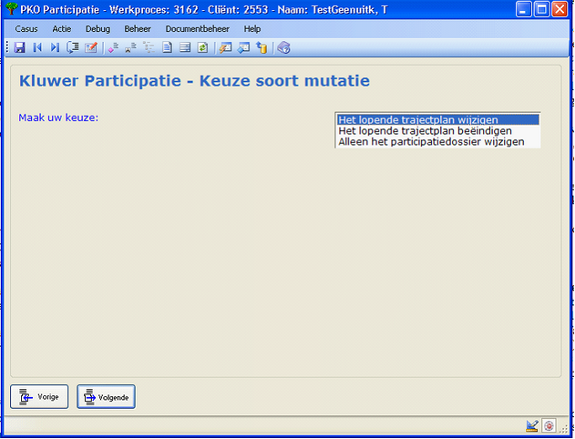The image size is (575, 439).
Task: Click the green refresh arrows page icon
Action: (203, 47)
